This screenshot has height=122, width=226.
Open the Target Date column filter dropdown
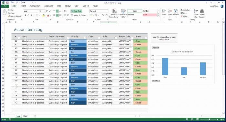click(132, 38)
